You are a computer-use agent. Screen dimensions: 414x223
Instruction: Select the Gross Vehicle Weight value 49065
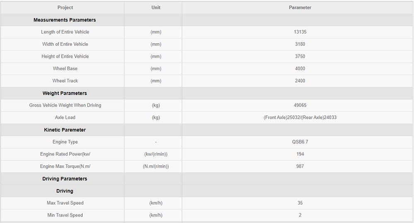click(x=300, y=105)
